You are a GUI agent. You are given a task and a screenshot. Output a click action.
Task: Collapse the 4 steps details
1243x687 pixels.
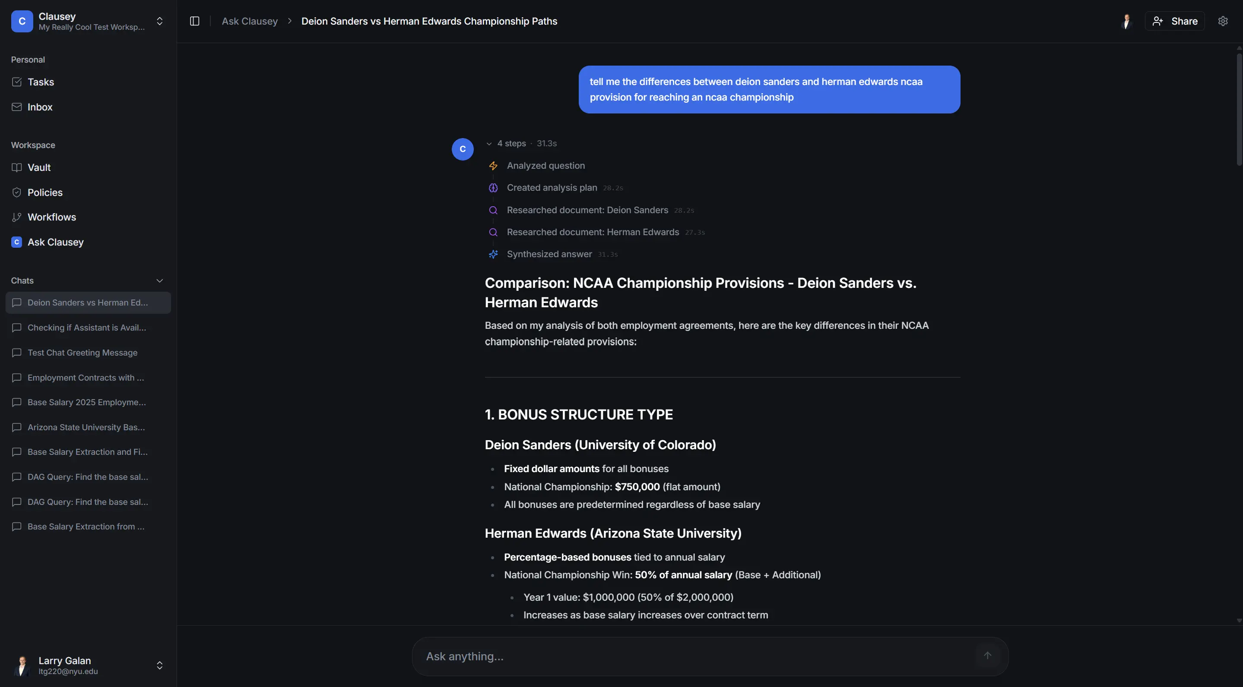point(489,144)
